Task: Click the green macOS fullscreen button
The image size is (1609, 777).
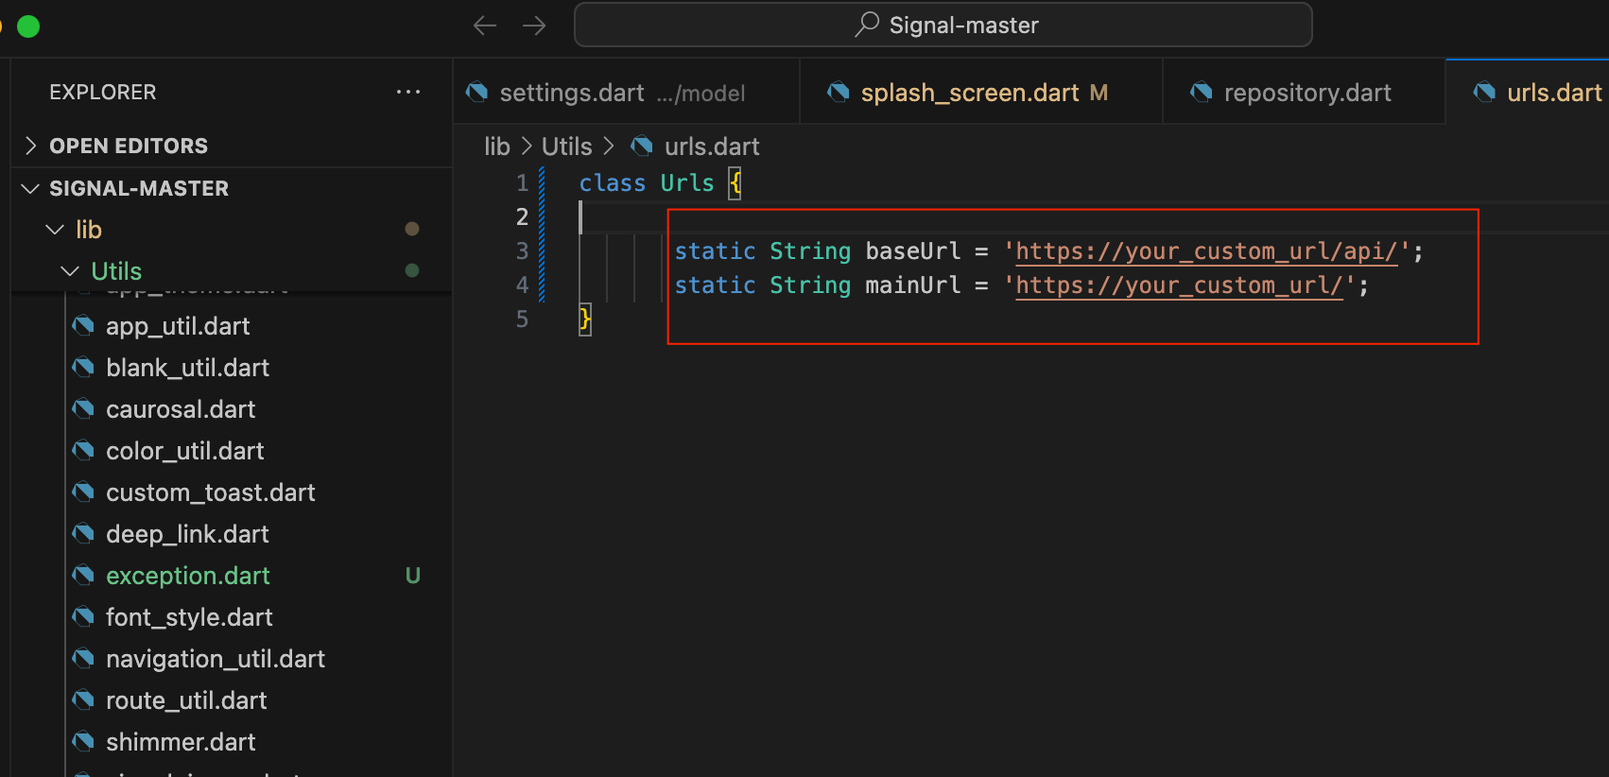Action: 28,26
